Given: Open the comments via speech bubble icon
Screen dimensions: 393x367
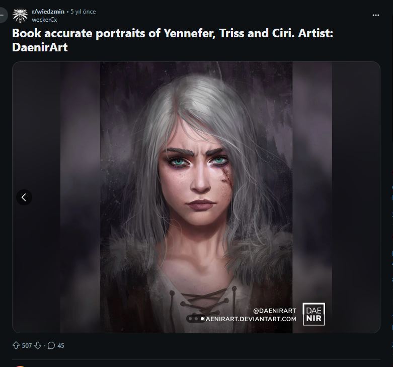Looking at the screenshot, I should point(51,346).
